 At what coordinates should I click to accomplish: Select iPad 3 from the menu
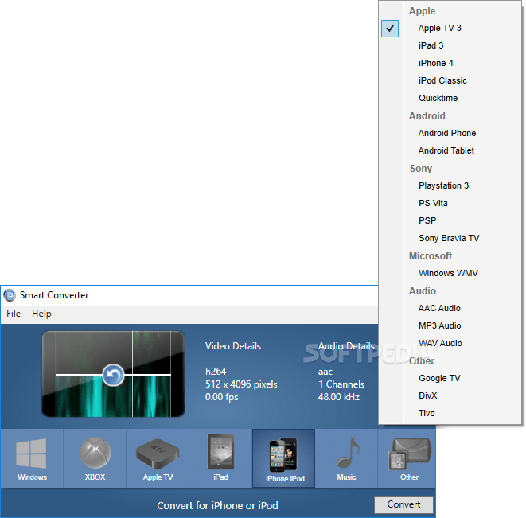click(450, 45)
